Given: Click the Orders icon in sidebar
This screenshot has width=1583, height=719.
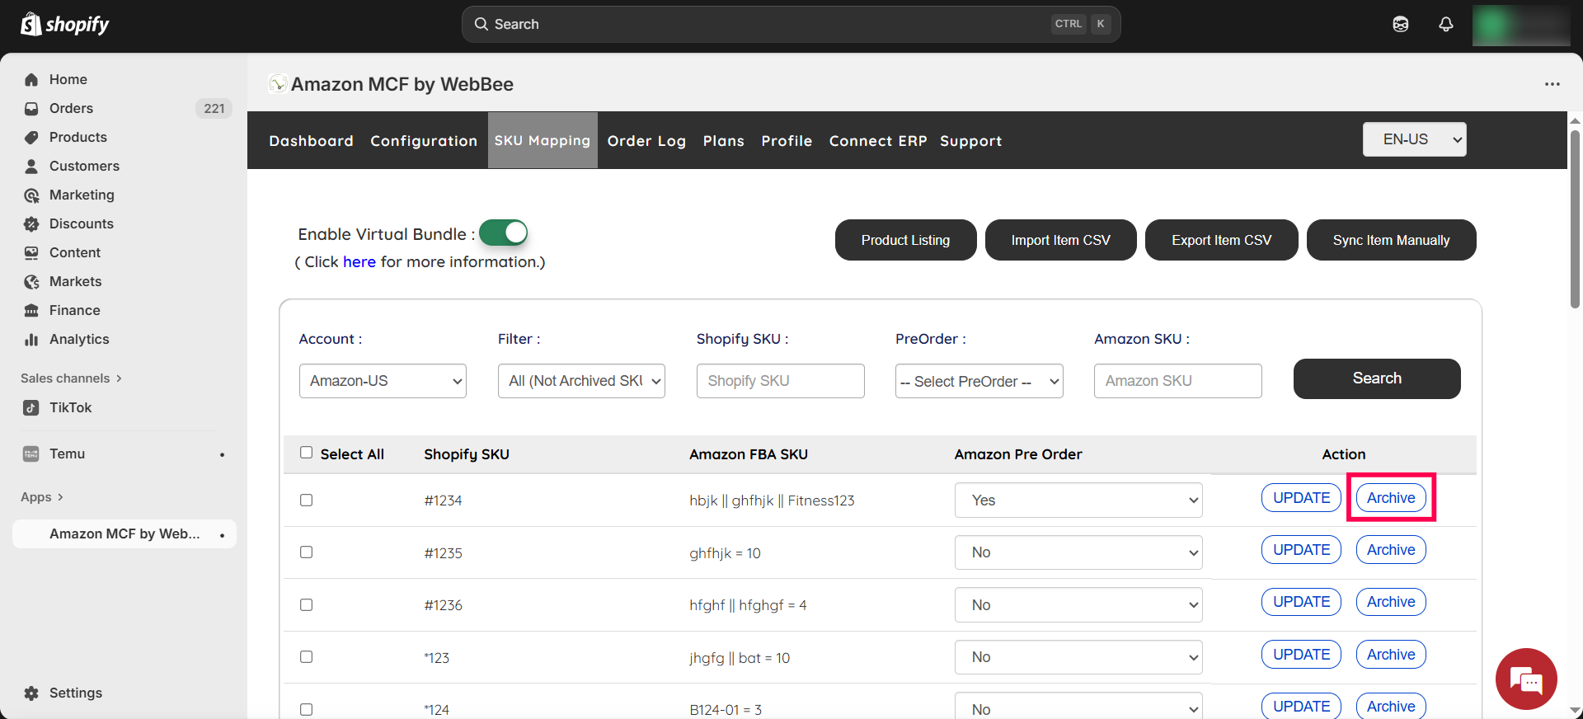Looking at the screenshot, I should pyautogui.click(x=31, y=109).
